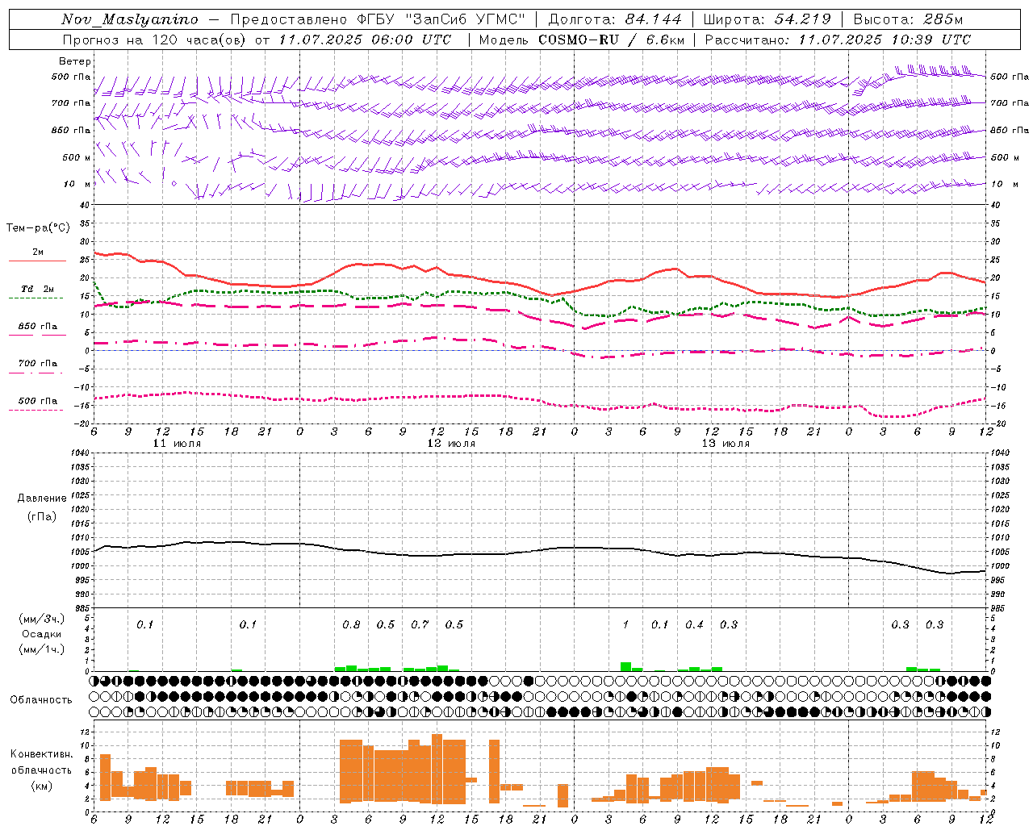Click the Осадки label
Viewport: 1033px width, 826px height.
pyautogui.click(x=42, y=634)
